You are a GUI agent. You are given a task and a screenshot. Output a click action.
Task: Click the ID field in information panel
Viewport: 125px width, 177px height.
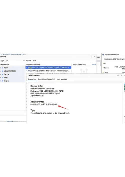tap(105, 64)
